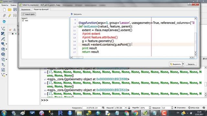The height and width of the screenshot is (116, 207).
Task: Click the Загрузить run button
Action: coord(76,14)
